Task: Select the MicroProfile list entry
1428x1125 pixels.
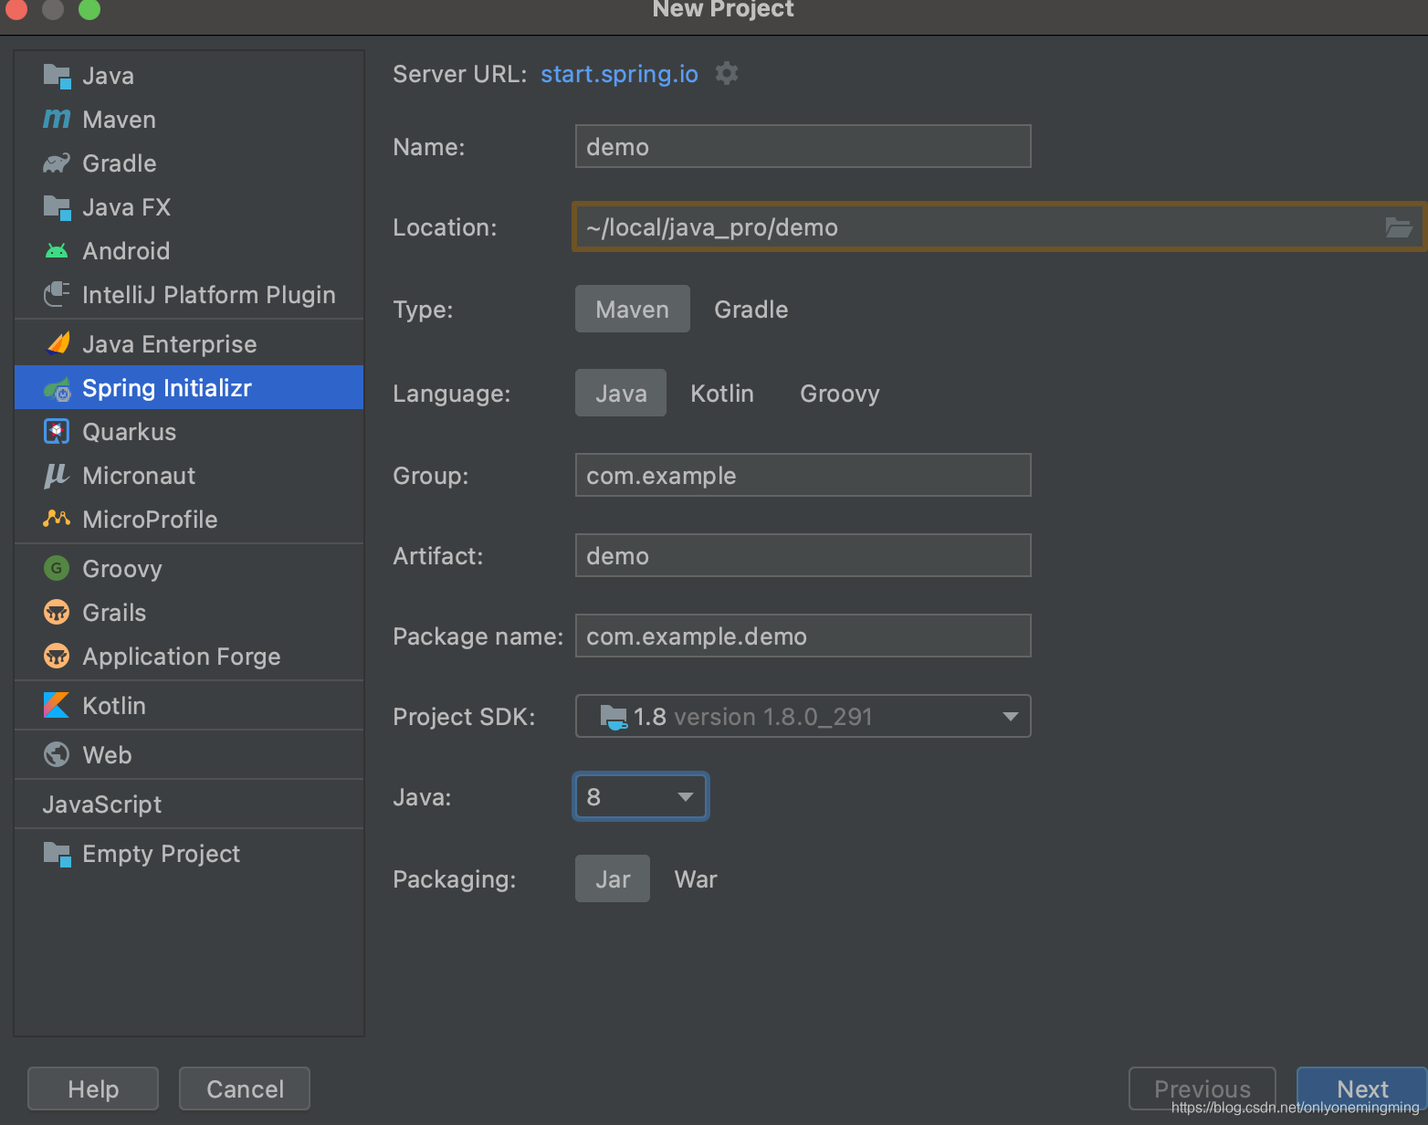Action: click(x=189, y=519)
